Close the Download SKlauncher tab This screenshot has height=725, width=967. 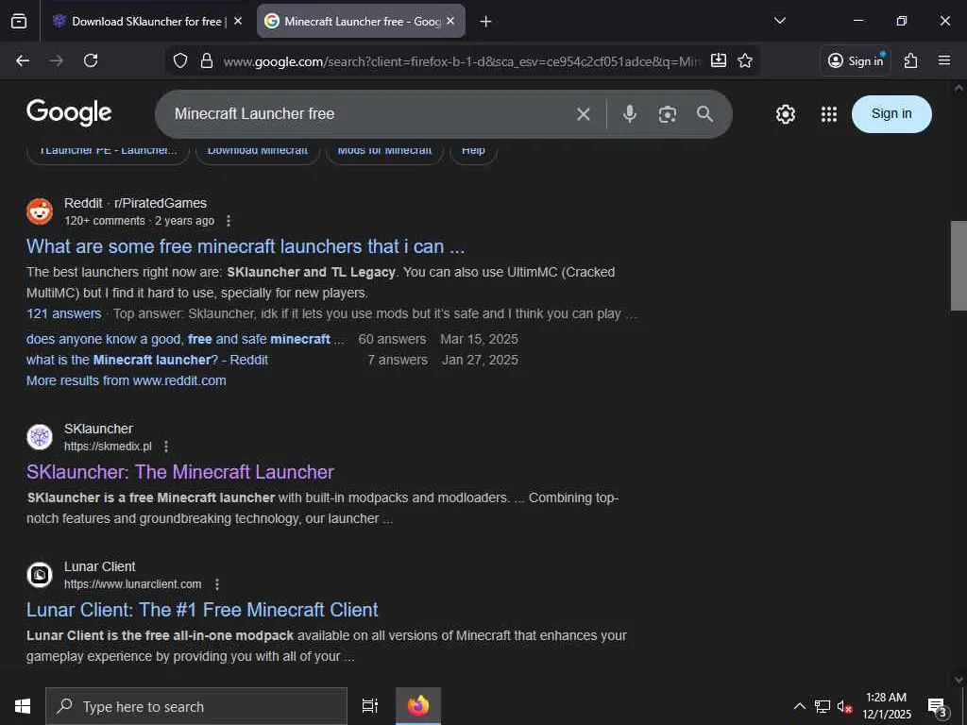click(238, 21)
